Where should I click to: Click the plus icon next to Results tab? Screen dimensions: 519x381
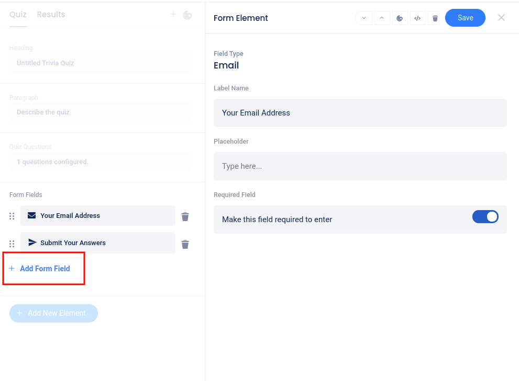pos(173,15)
